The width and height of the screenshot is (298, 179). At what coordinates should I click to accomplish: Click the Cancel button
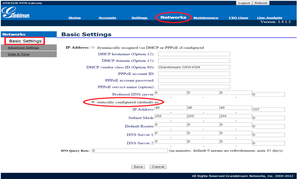tap(158, 167)
